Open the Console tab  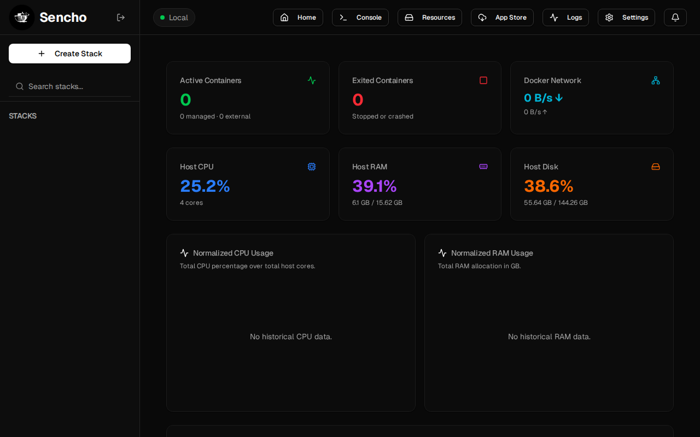click(360, 17)
